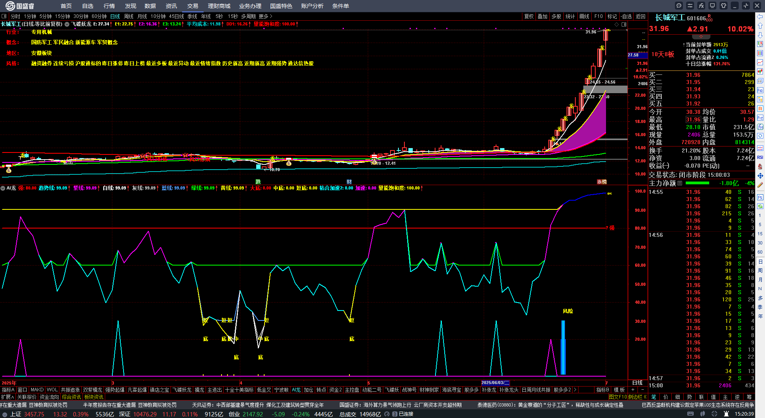Click the 日线 label at chart corner
765x418 pixels.
[x=637, y=383]
